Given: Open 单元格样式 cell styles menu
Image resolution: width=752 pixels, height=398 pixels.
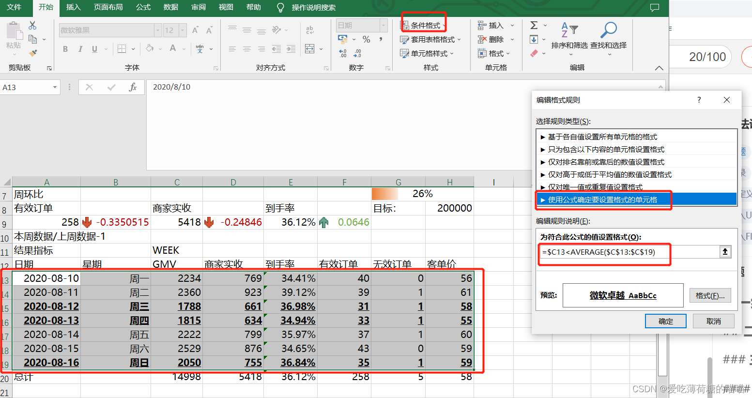Looking at the screenshot, I should (427, 53).
